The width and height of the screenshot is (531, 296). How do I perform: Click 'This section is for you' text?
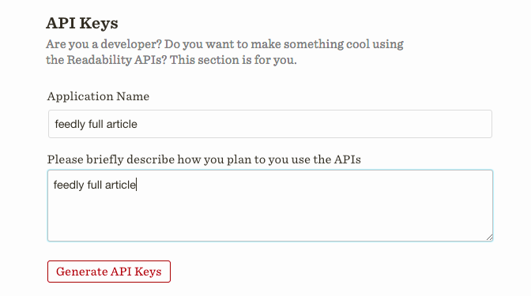233,60
